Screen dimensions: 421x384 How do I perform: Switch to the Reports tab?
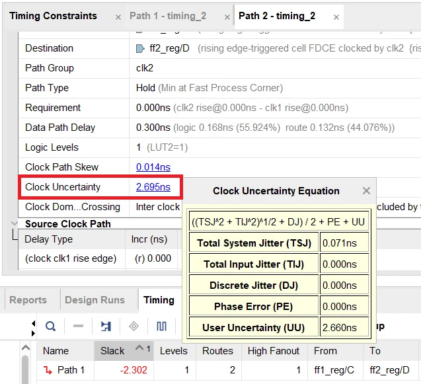pos(28,300)
